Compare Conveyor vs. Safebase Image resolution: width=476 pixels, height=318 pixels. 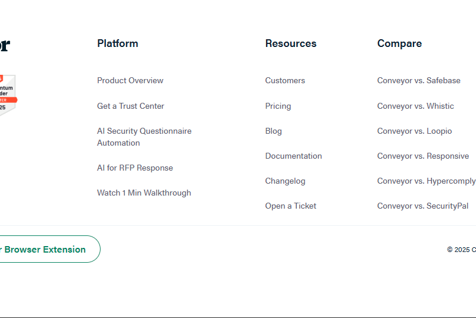(418, 80)
